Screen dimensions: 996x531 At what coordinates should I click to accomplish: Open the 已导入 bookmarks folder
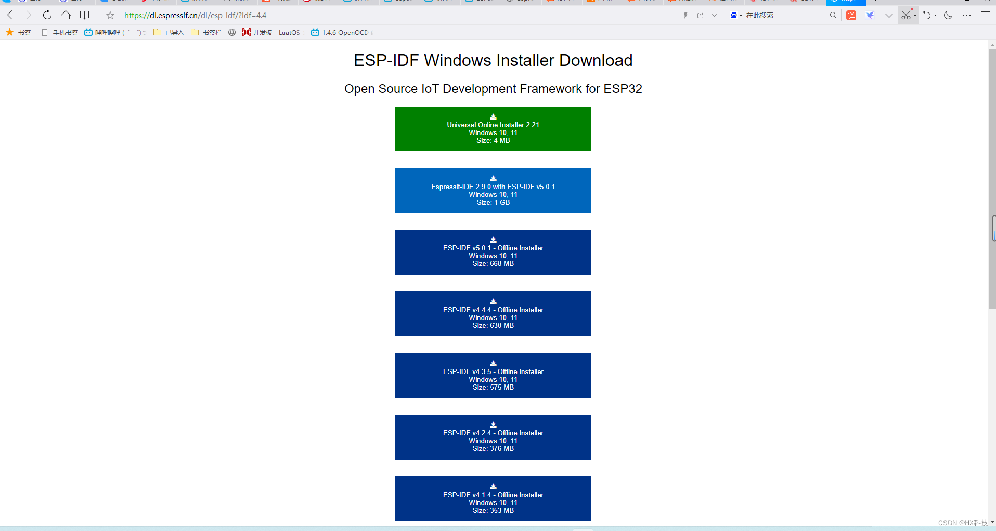coord(169,32)
